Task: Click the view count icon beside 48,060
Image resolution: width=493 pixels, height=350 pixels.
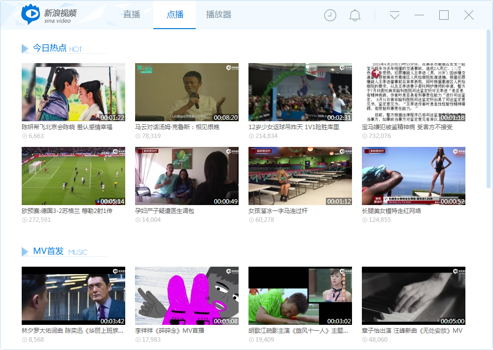Action: (364, 340)
